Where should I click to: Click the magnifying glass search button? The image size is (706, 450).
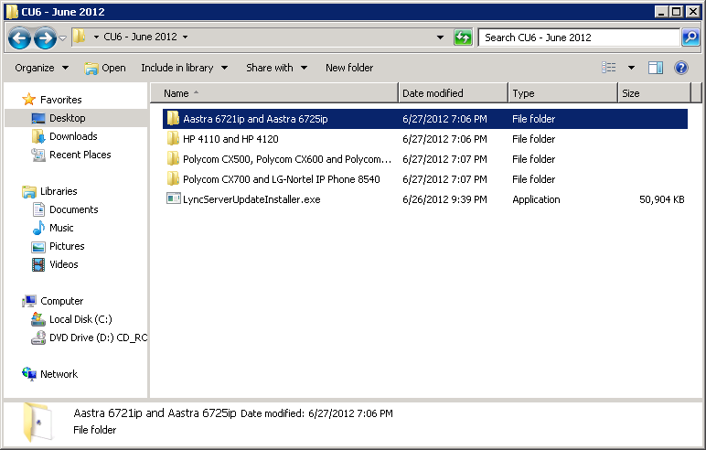[x=690, y=37]
